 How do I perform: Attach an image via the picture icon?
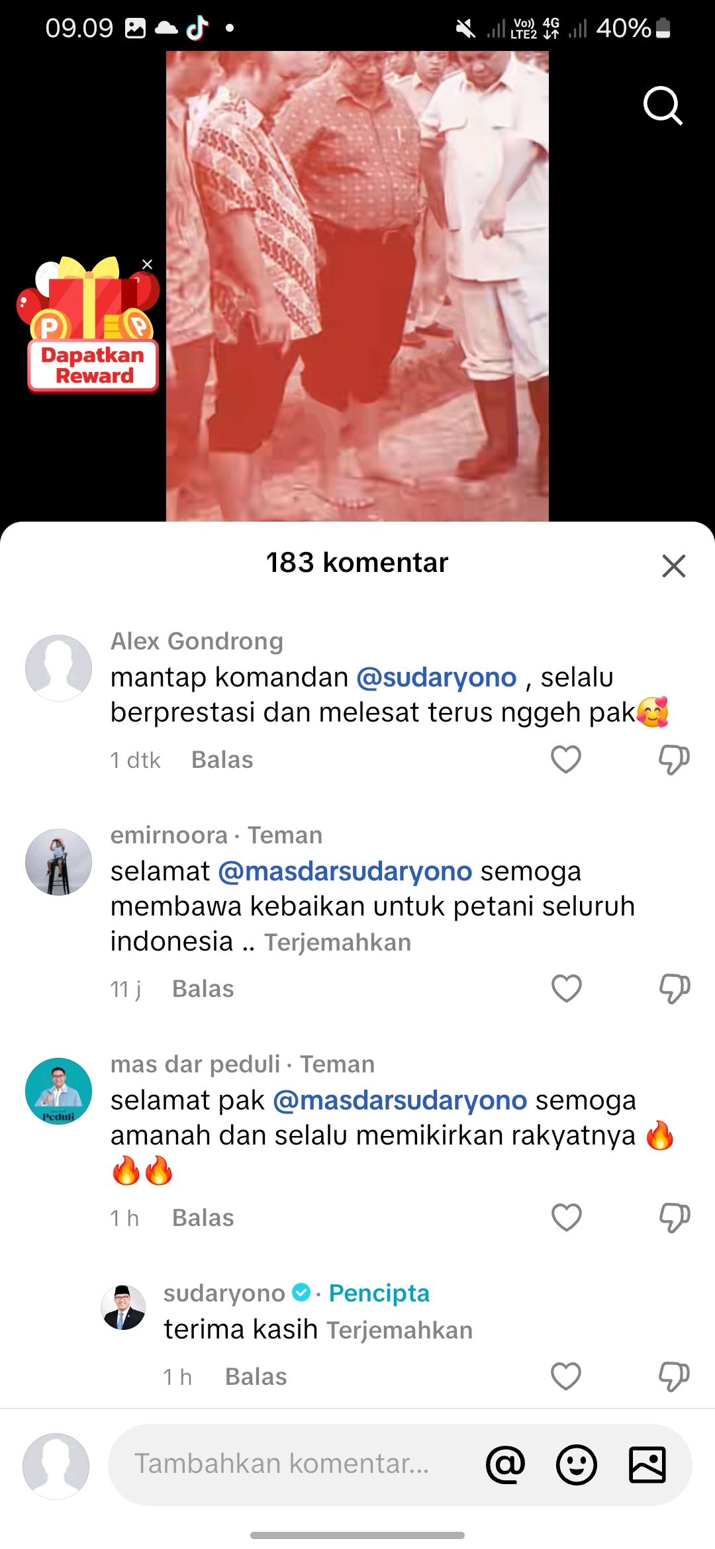coord(647,1464)
